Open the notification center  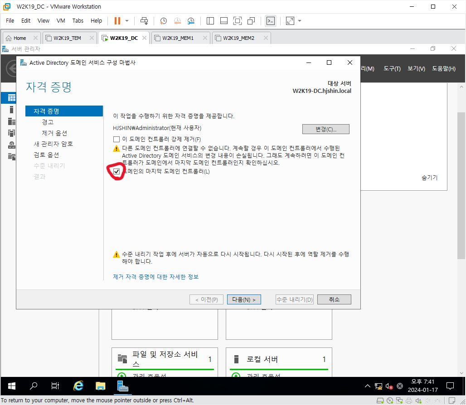[450, 386]
